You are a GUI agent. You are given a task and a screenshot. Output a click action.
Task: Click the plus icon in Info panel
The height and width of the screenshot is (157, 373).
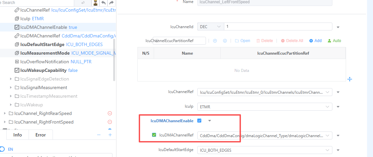(x=110, y=135)
